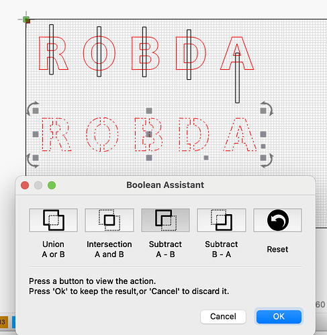Click the left-middle resize handle of selection
Screen dimensions: 327x335
coord(36,134)
